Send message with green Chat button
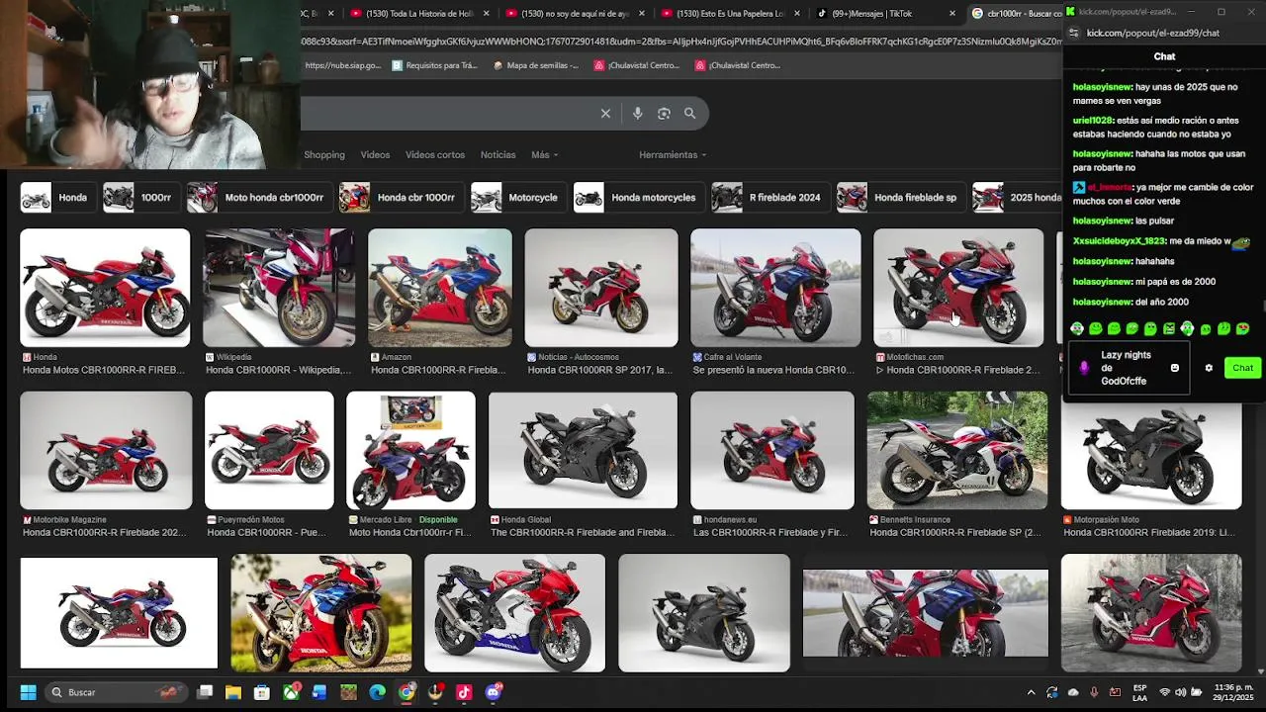This screenshot has width=1266, height=712. tap(1242, 368)
